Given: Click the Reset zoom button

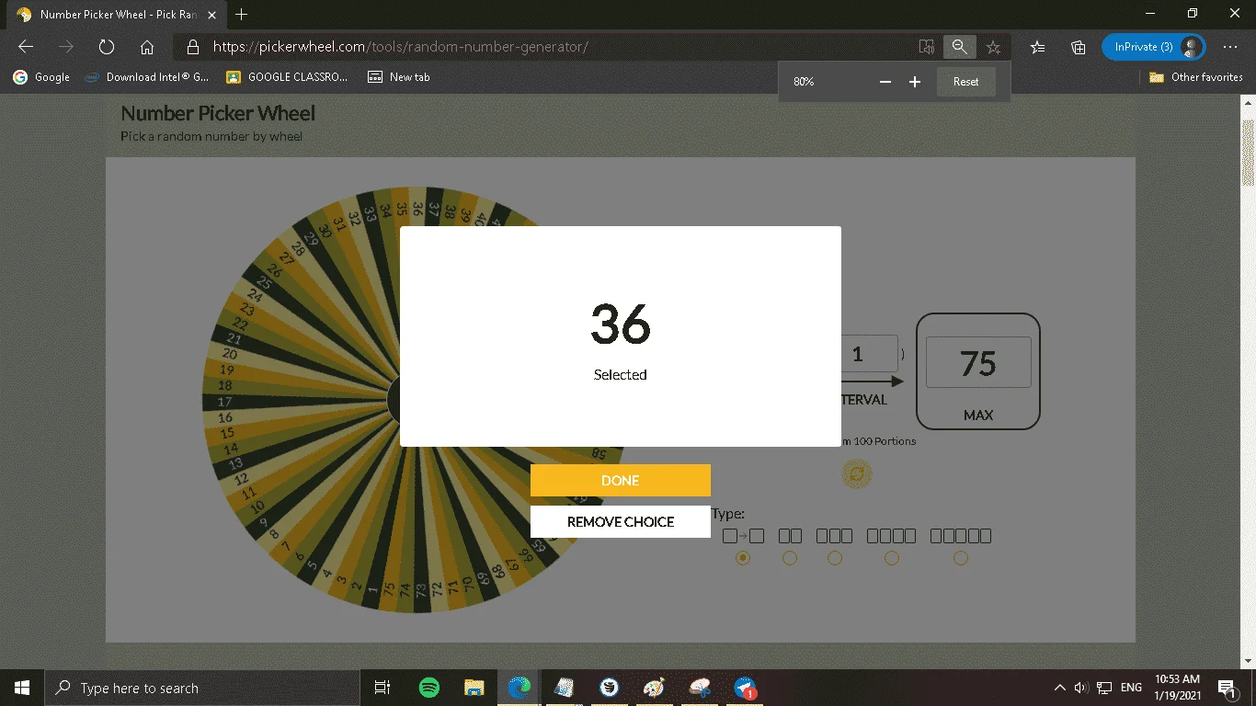Looking at the screenshot, I should tap(965, 82).
